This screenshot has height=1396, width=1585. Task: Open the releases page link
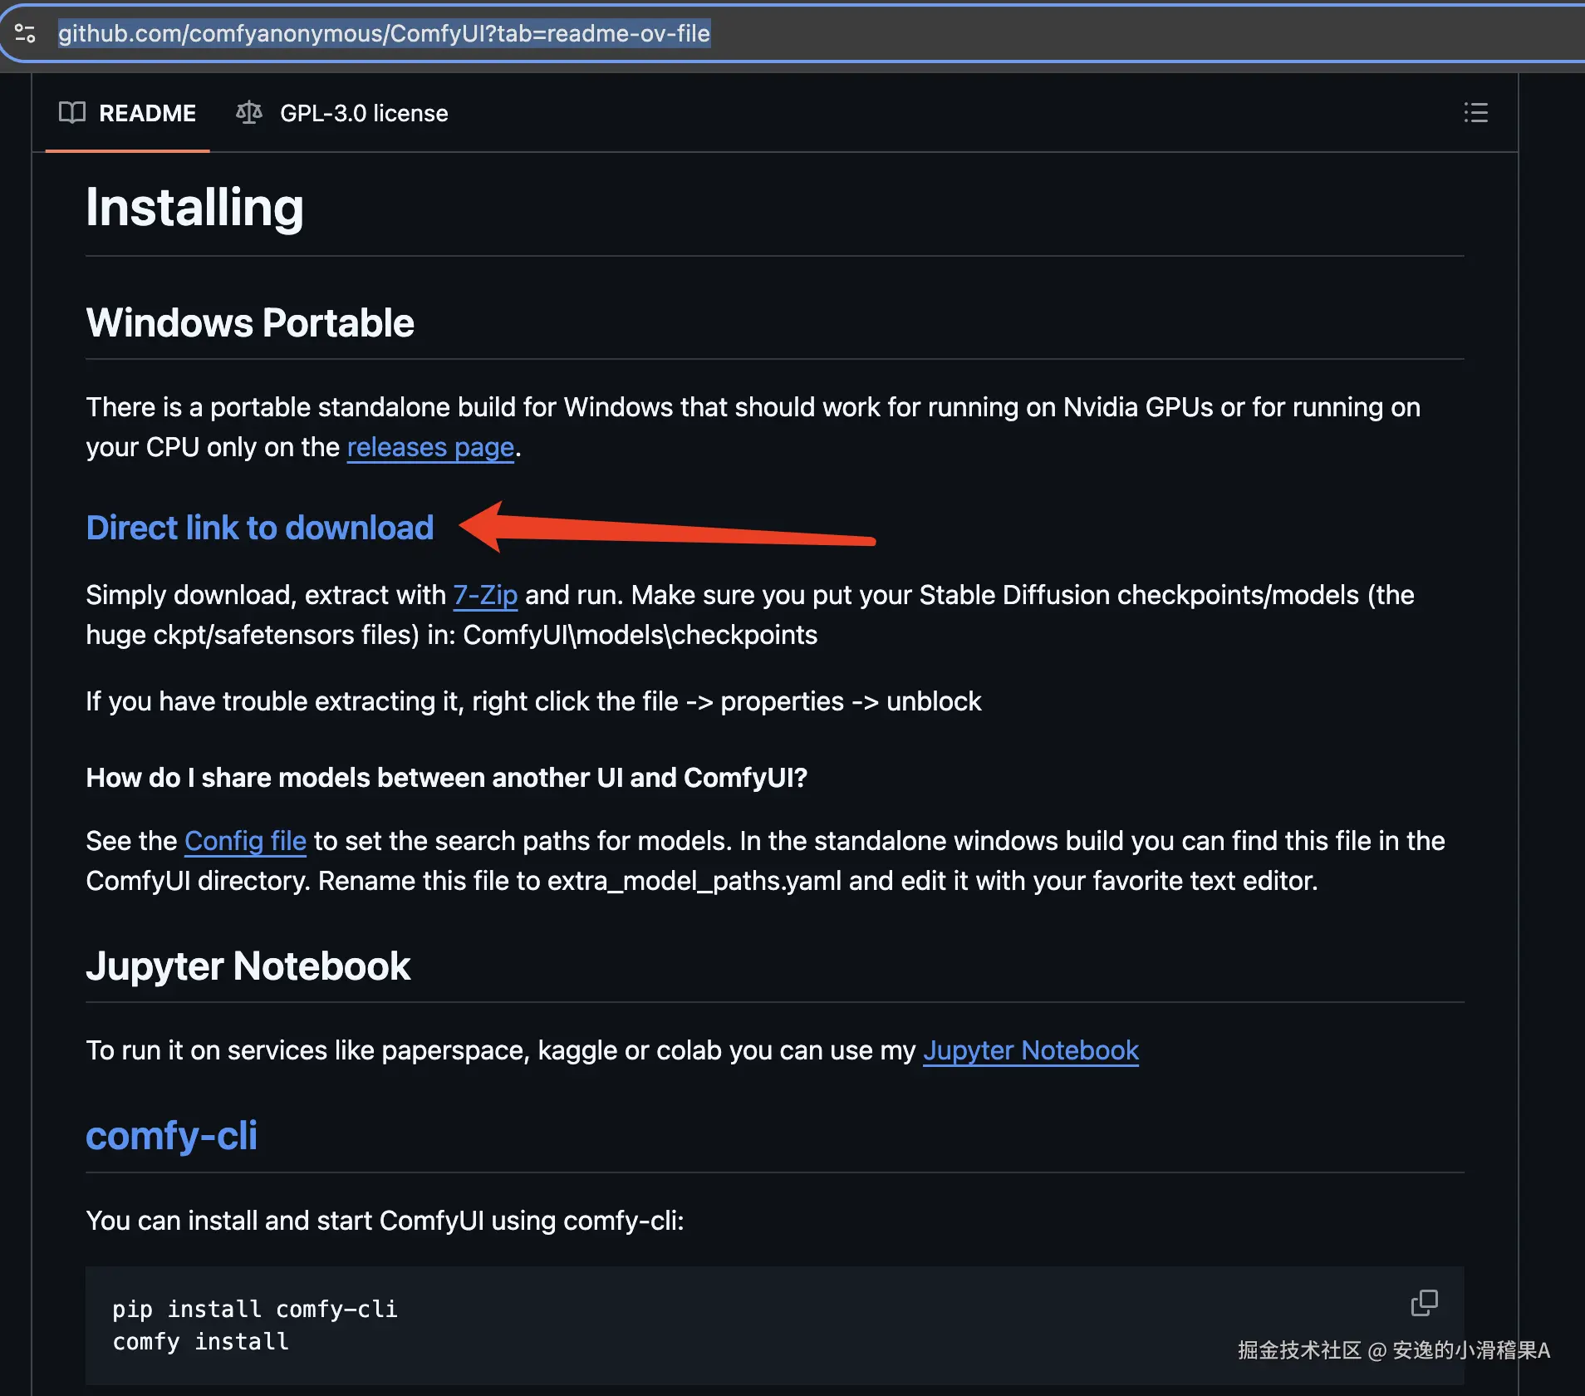(x=430, y=447)
